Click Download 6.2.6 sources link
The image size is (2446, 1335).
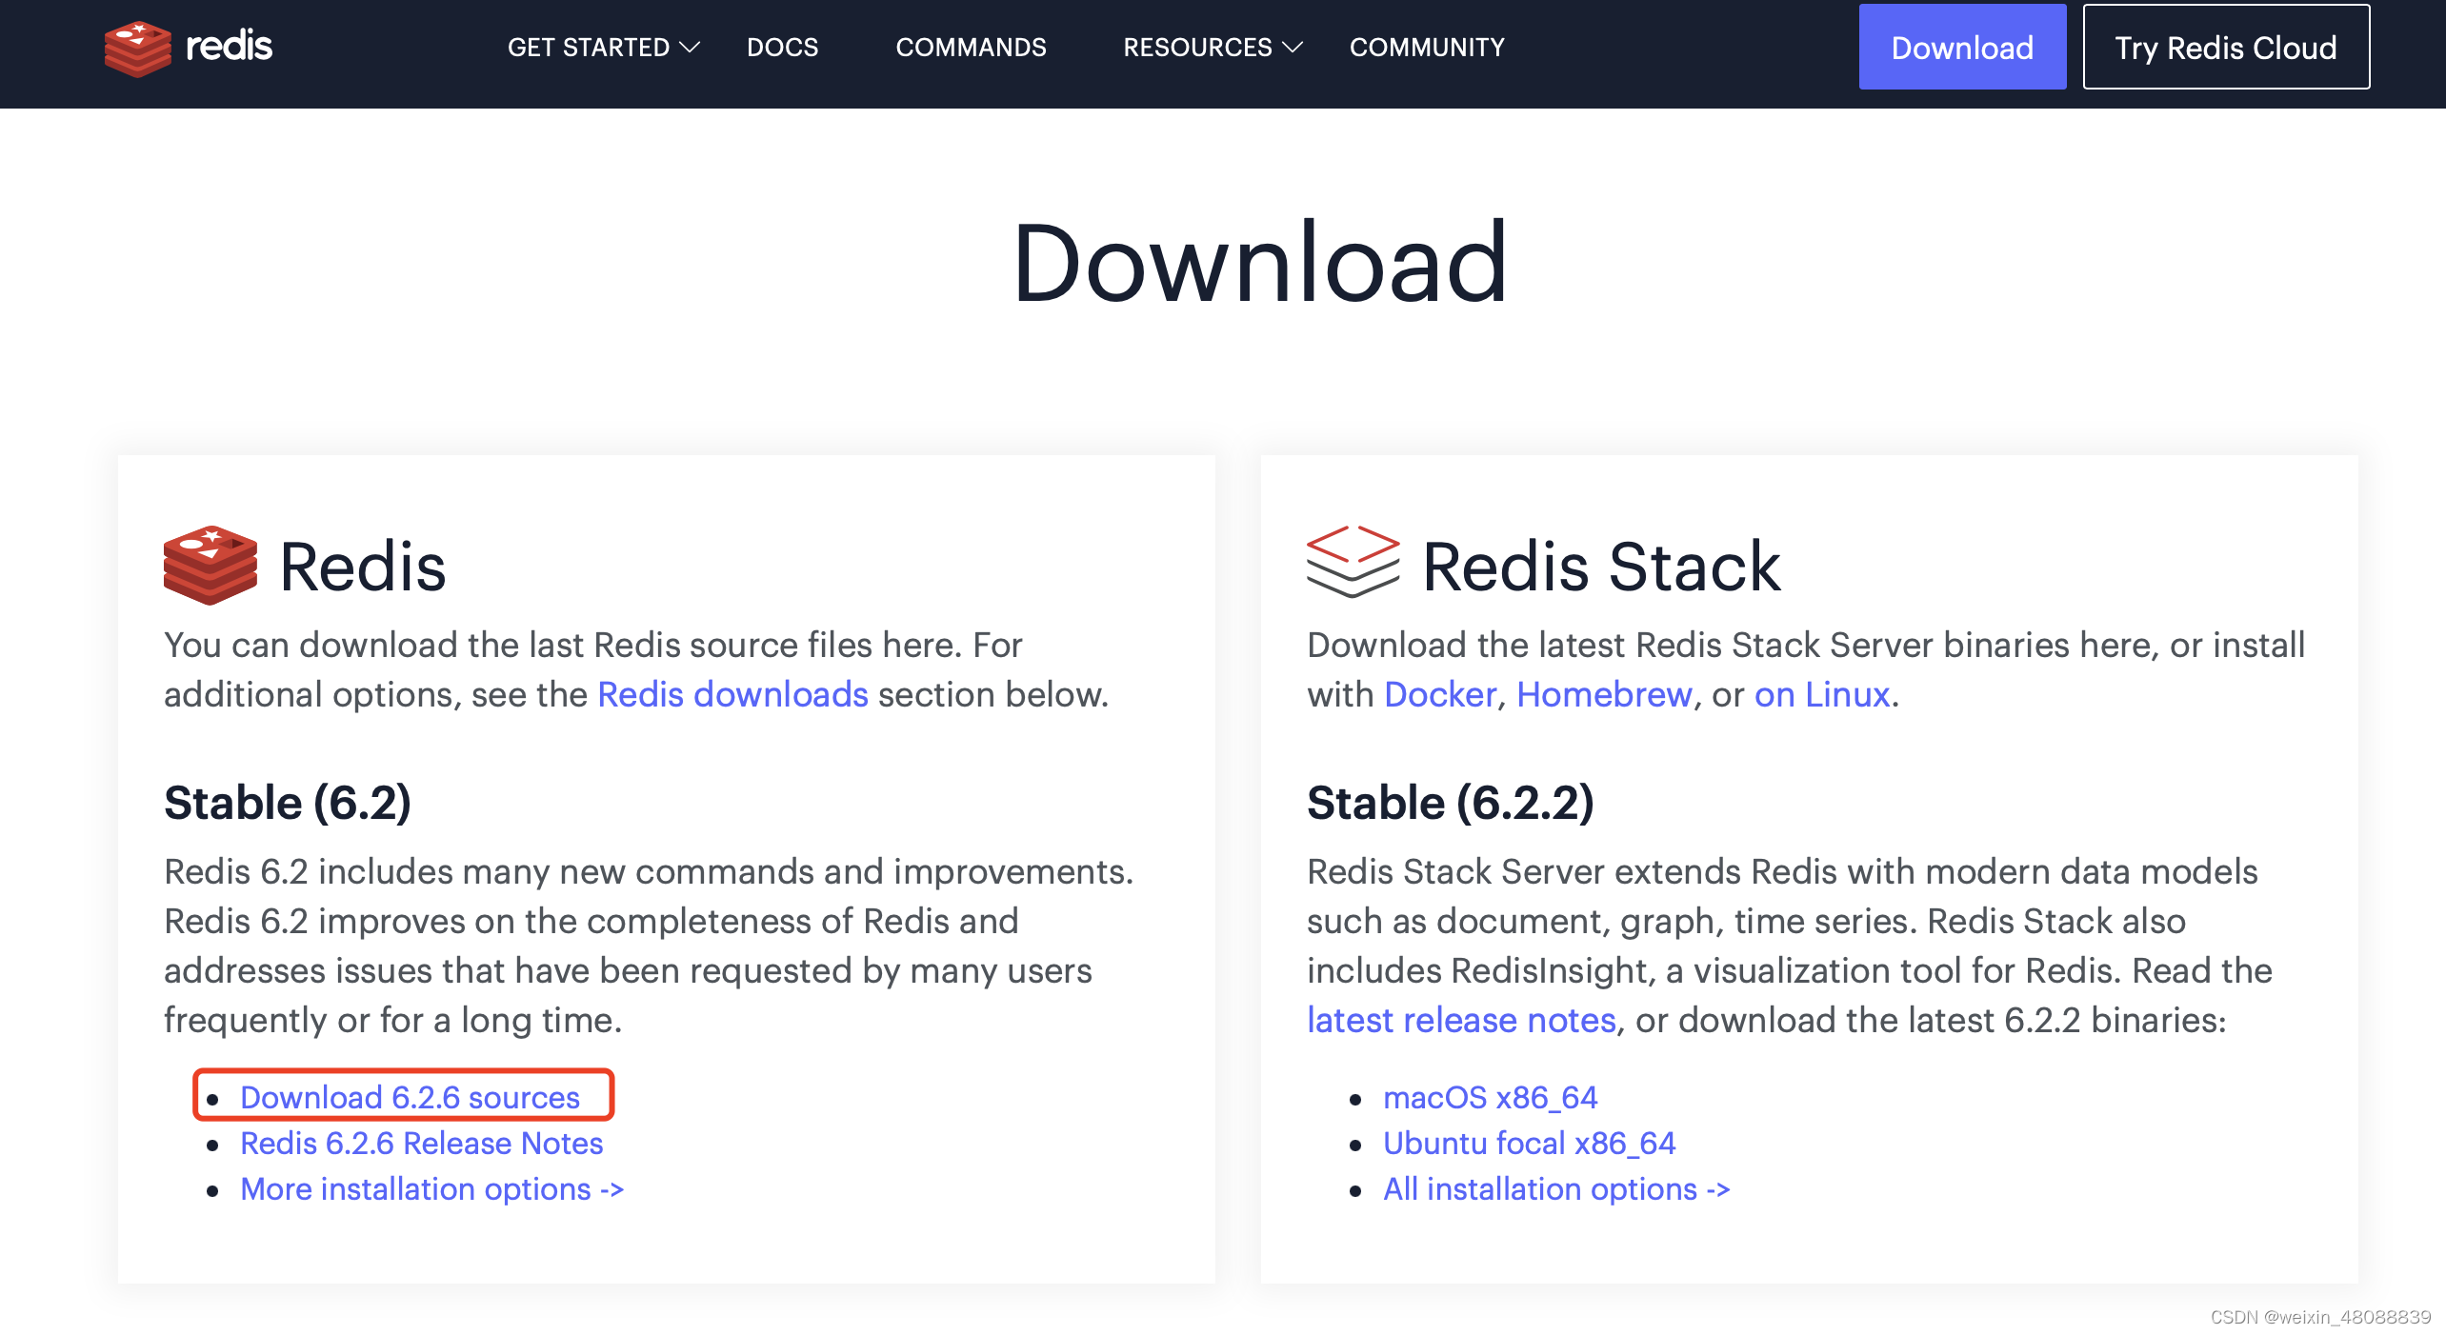tap(410, 1095)
